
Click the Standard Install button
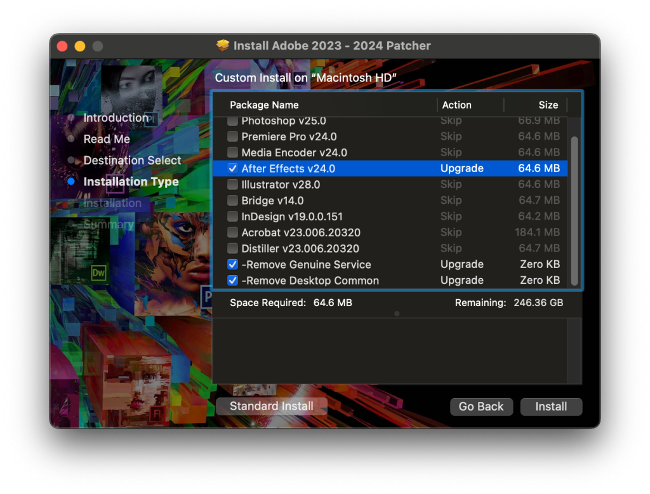point(271,406)
